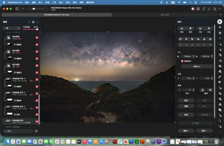Select the Type tool in the tools sidebar
The height and width of the screenshot is (146, 224).
pos(219,115)
